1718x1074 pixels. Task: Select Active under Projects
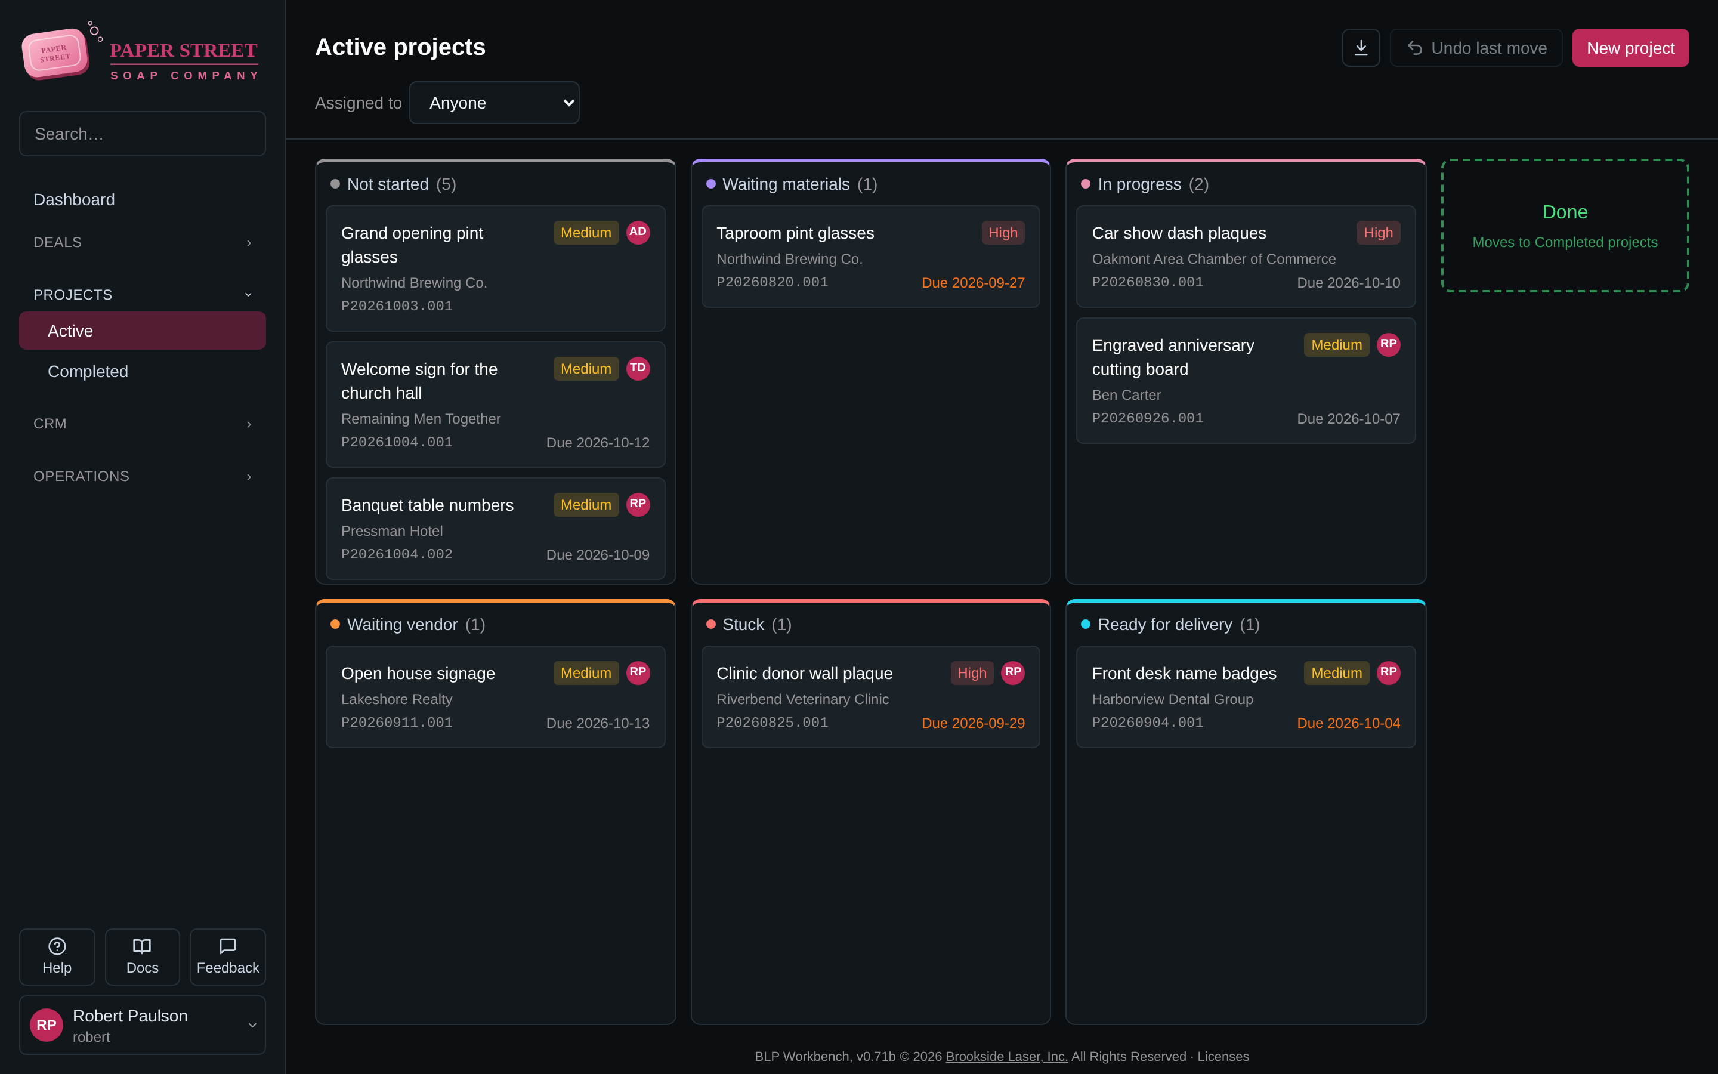(142, 331)
